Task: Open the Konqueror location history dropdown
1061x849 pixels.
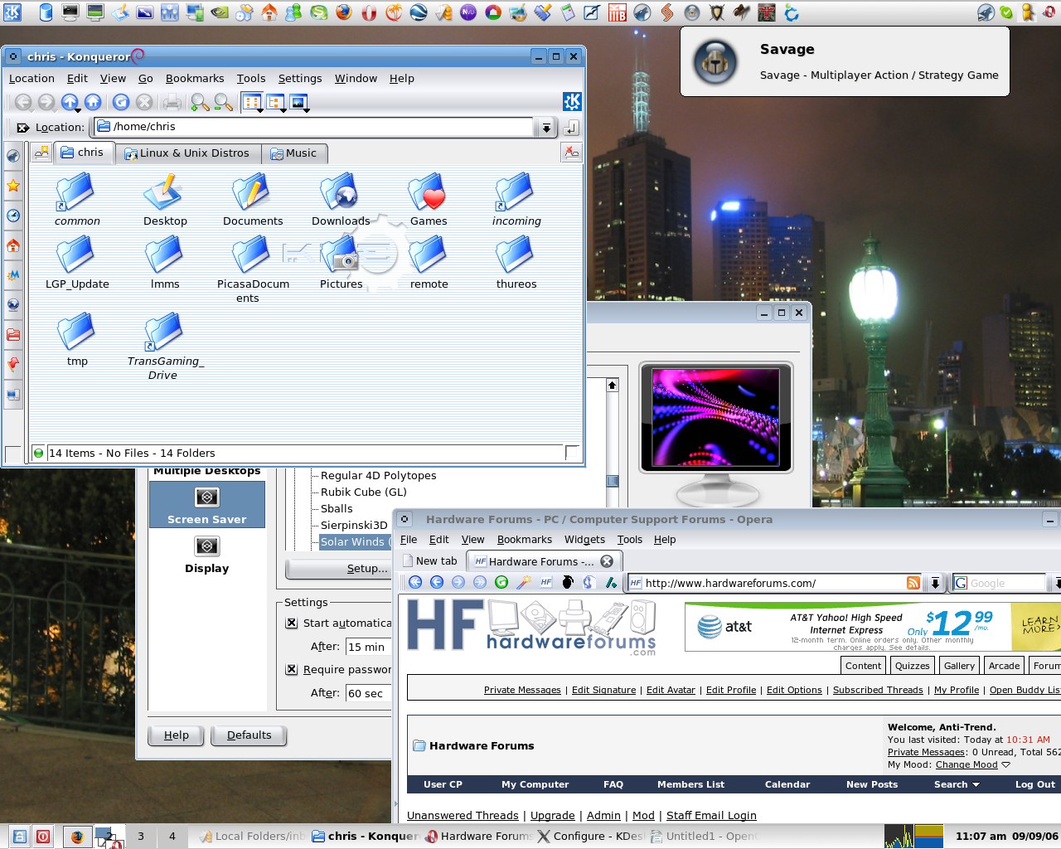Action: point(545,128)
